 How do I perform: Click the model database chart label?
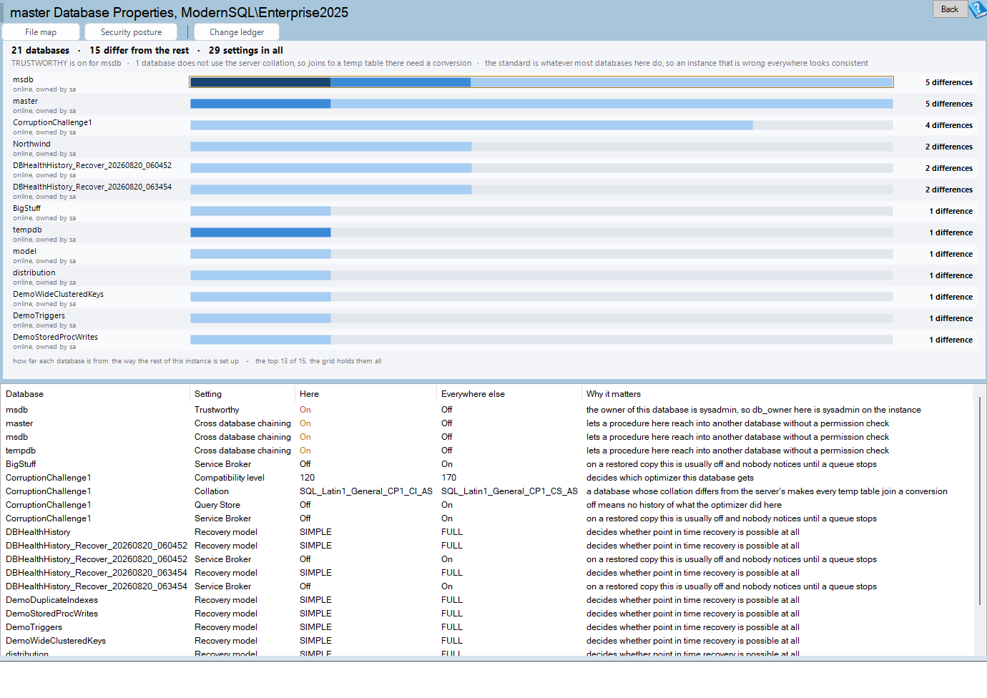(24, 251)
